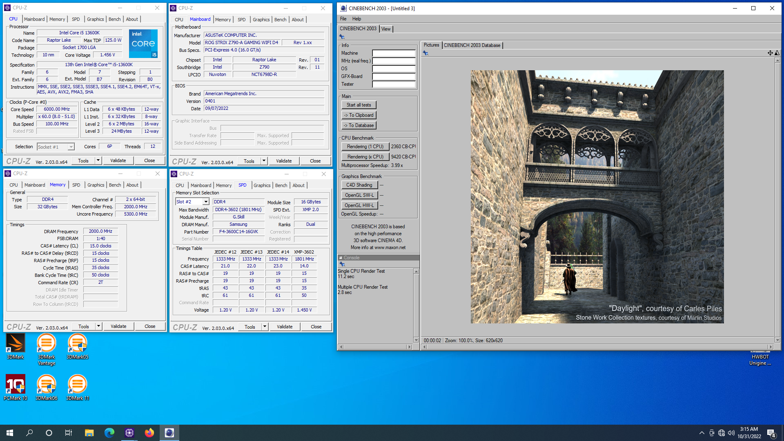Click Close in the SPD CPU-Z window

coord(316,327)
